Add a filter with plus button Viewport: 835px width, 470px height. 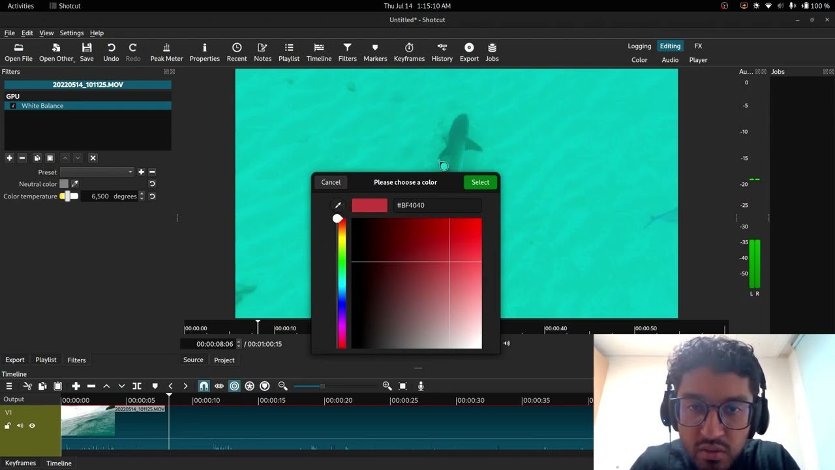point(9,158)
